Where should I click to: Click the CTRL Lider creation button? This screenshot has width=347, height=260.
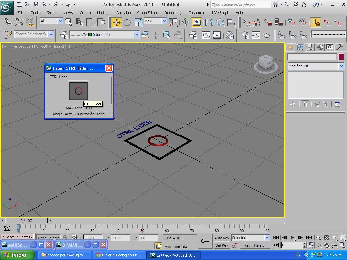79,91
